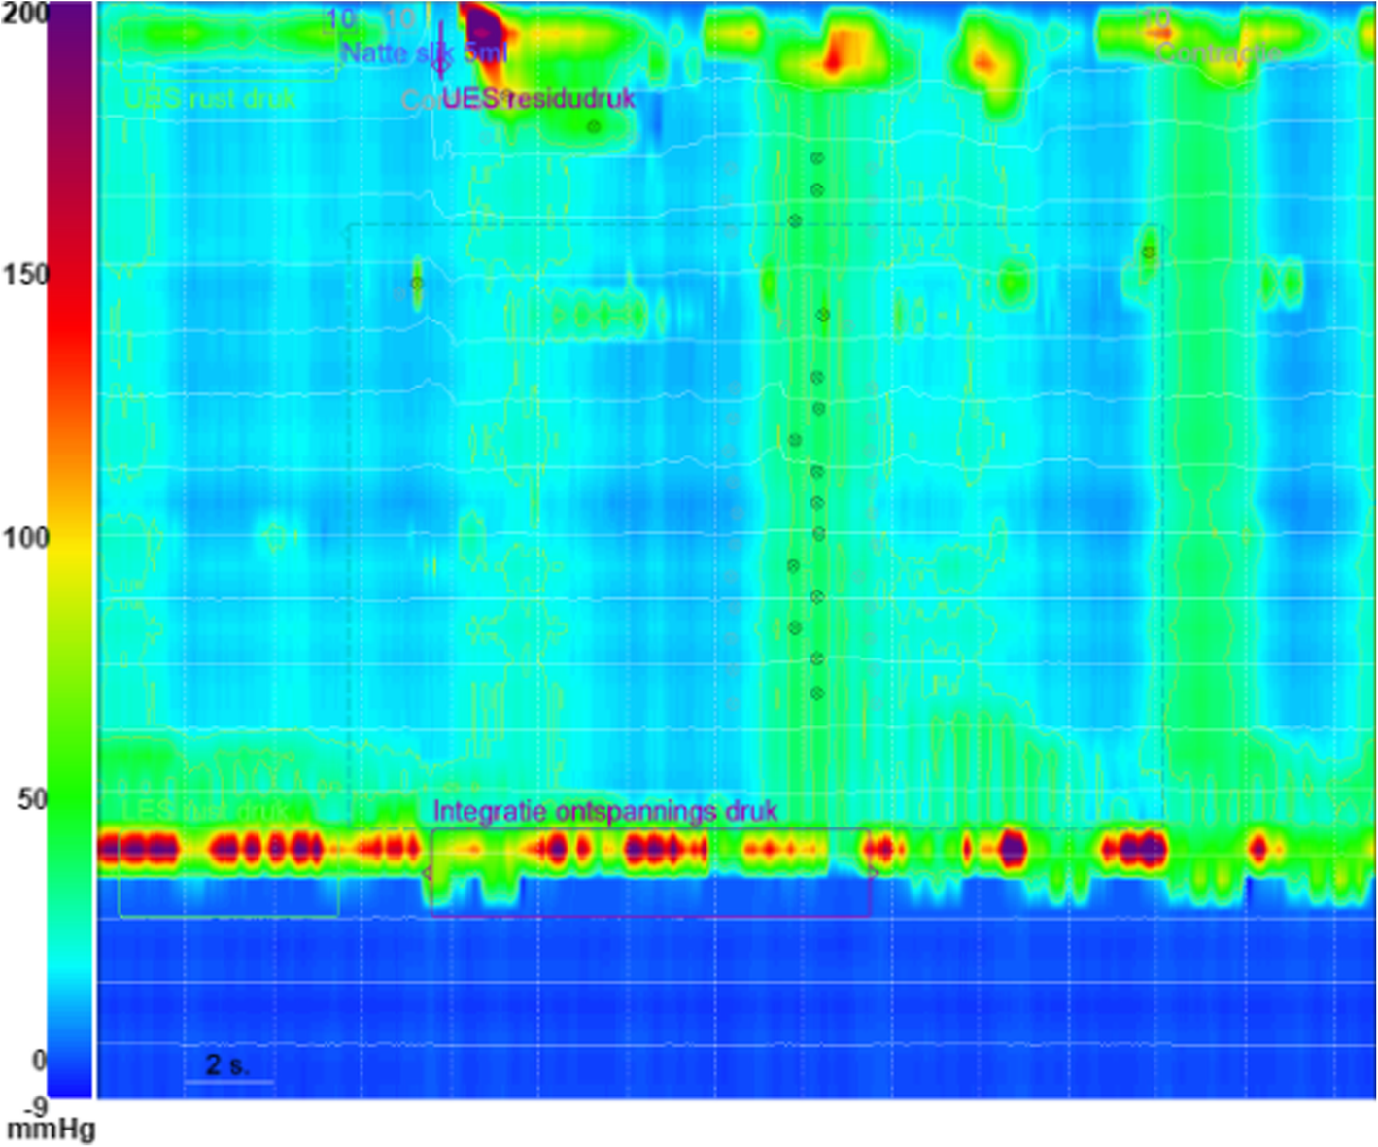Select the 'UES rust druk' label

(210, 99)
